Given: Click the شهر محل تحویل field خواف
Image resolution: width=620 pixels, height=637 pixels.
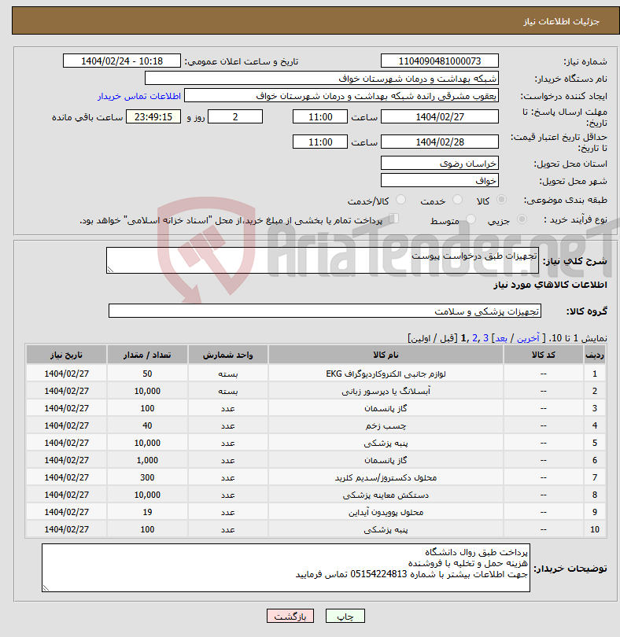Looking at the screenshot, I should (440, 180).
